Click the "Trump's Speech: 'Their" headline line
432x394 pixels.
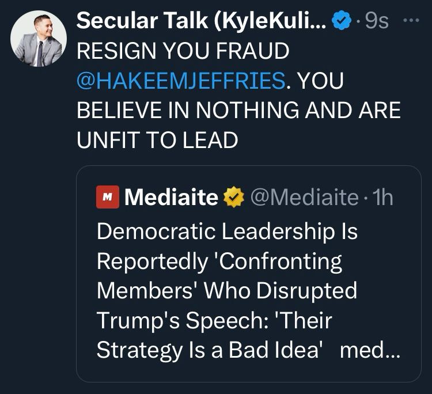pyautogui.click(x=214, y=321)
